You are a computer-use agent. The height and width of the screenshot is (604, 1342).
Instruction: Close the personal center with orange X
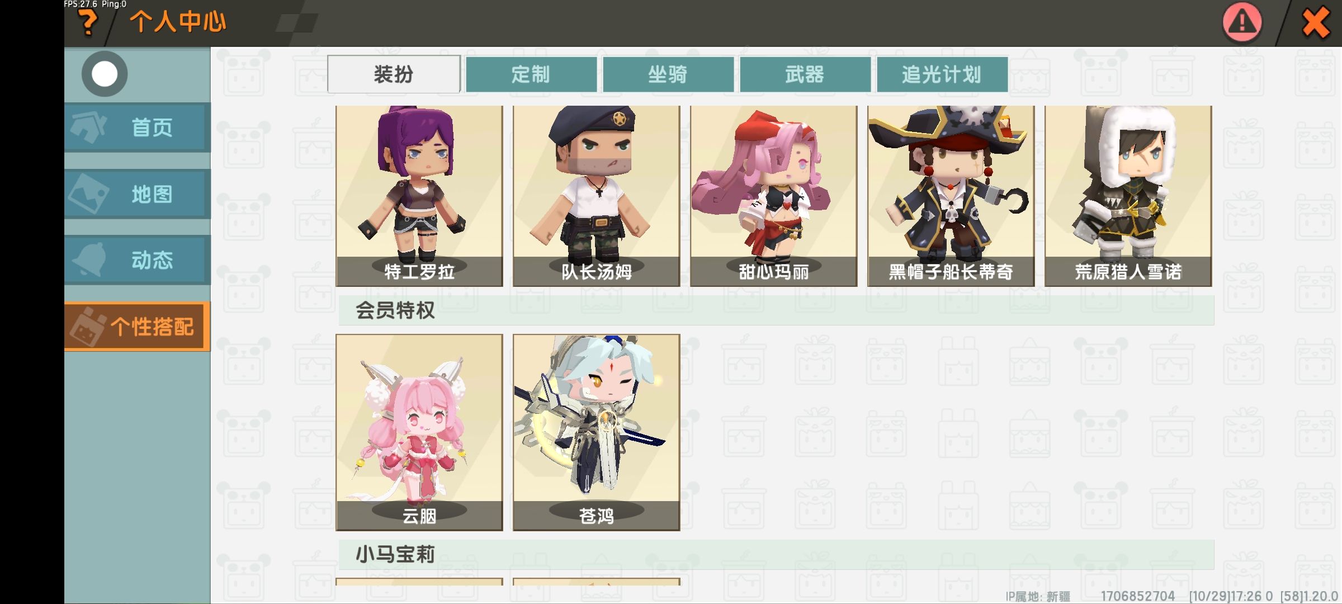(1315, 23)
